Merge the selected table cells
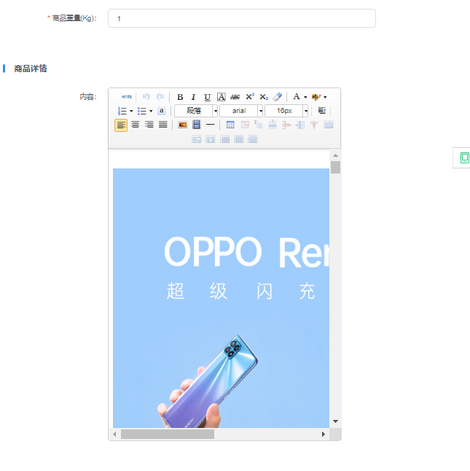 pos(329,125)
